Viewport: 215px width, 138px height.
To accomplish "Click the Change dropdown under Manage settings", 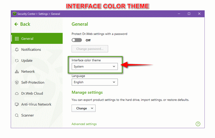I will tap(84, 108).
